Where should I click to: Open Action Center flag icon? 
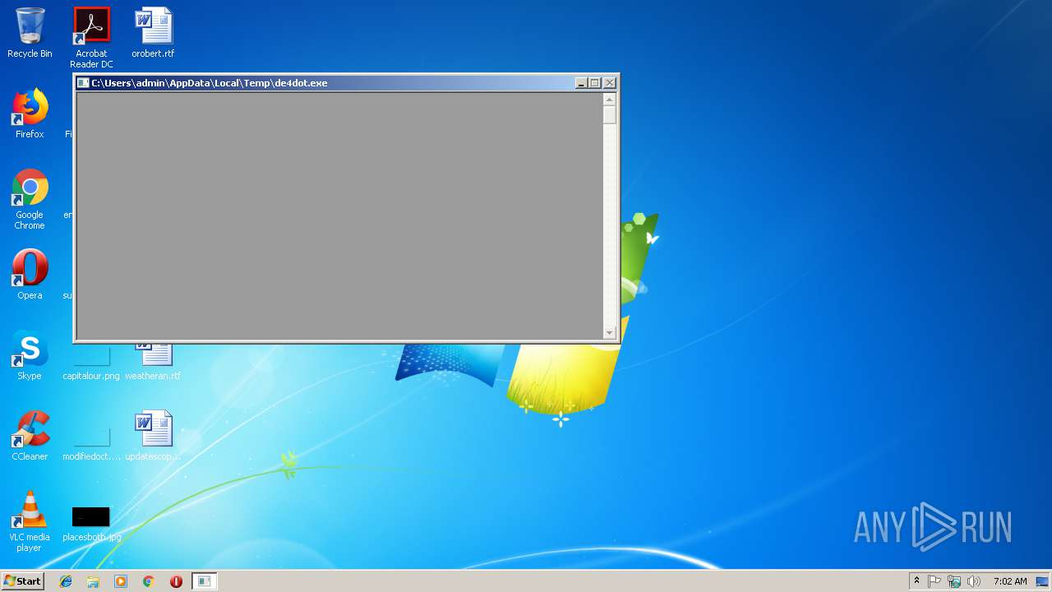(934, 581)
